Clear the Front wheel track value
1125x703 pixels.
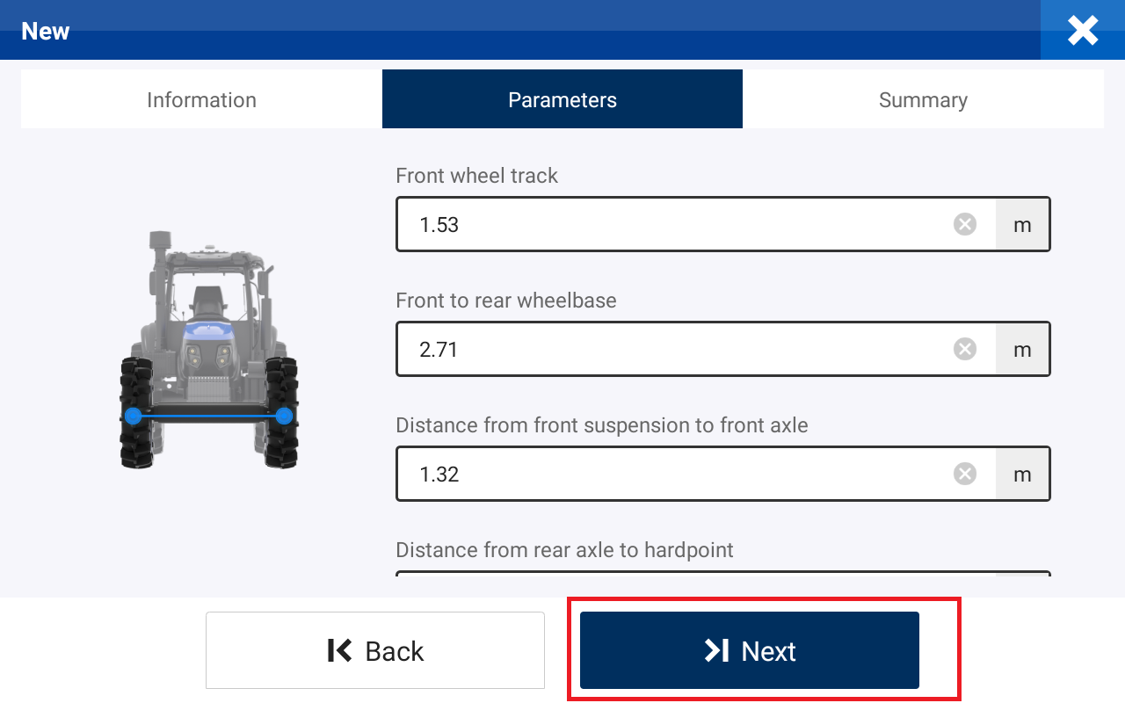point(965,225)
